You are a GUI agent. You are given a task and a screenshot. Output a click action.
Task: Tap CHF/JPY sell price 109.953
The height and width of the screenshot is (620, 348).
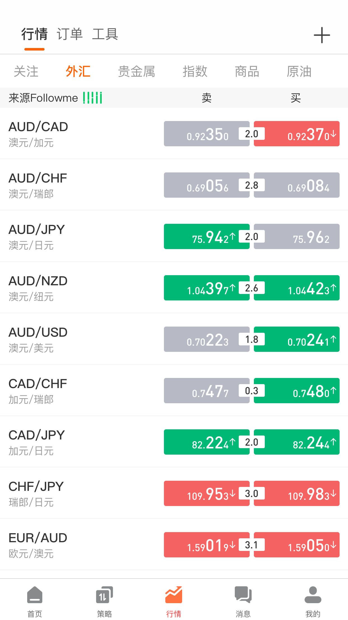(x=207, y=493)
